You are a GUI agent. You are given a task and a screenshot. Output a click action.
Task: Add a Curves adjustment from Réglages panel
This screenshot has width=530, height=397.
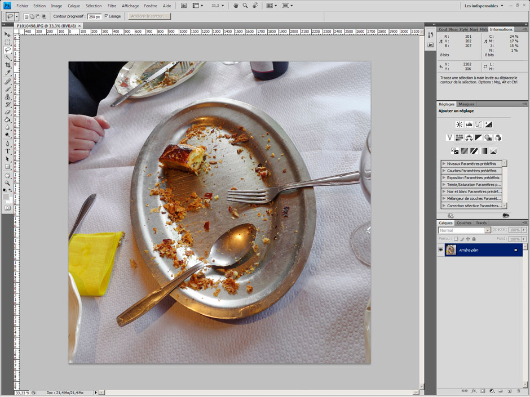tap(479, 124)
